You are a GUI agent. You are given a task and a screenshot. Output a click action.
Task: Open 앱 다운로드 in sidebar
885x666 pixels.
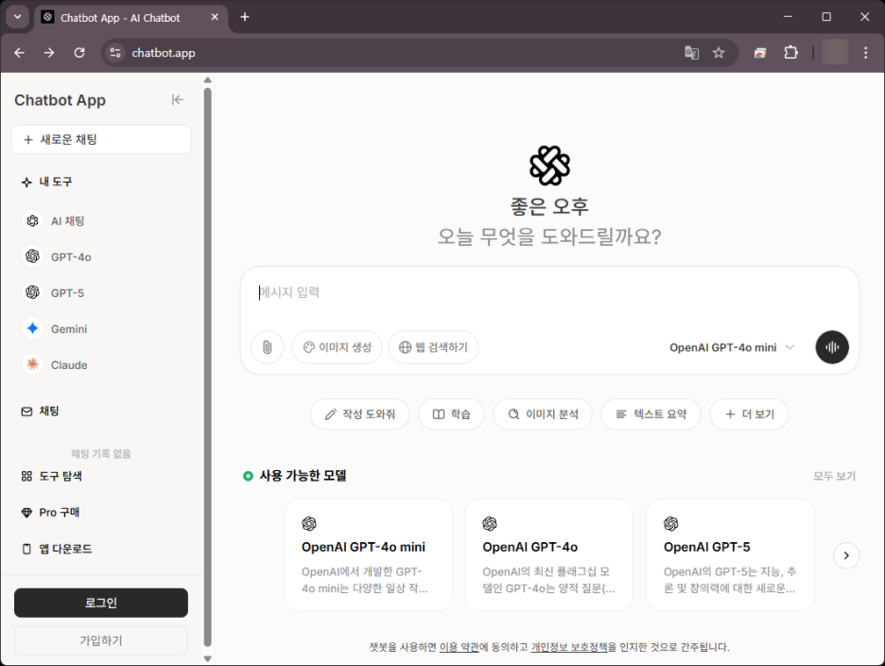coord(57,549)
